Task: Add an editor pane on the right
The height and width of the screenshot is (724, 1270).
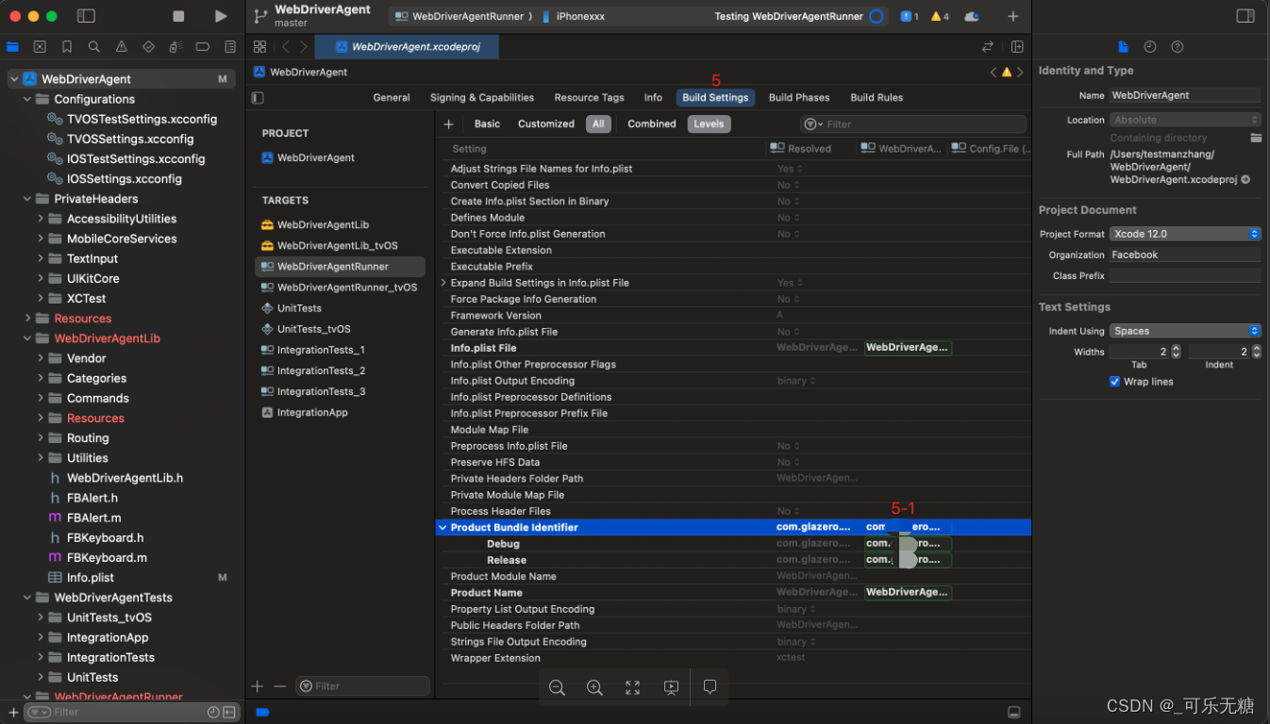Action: coord(1017,46)
